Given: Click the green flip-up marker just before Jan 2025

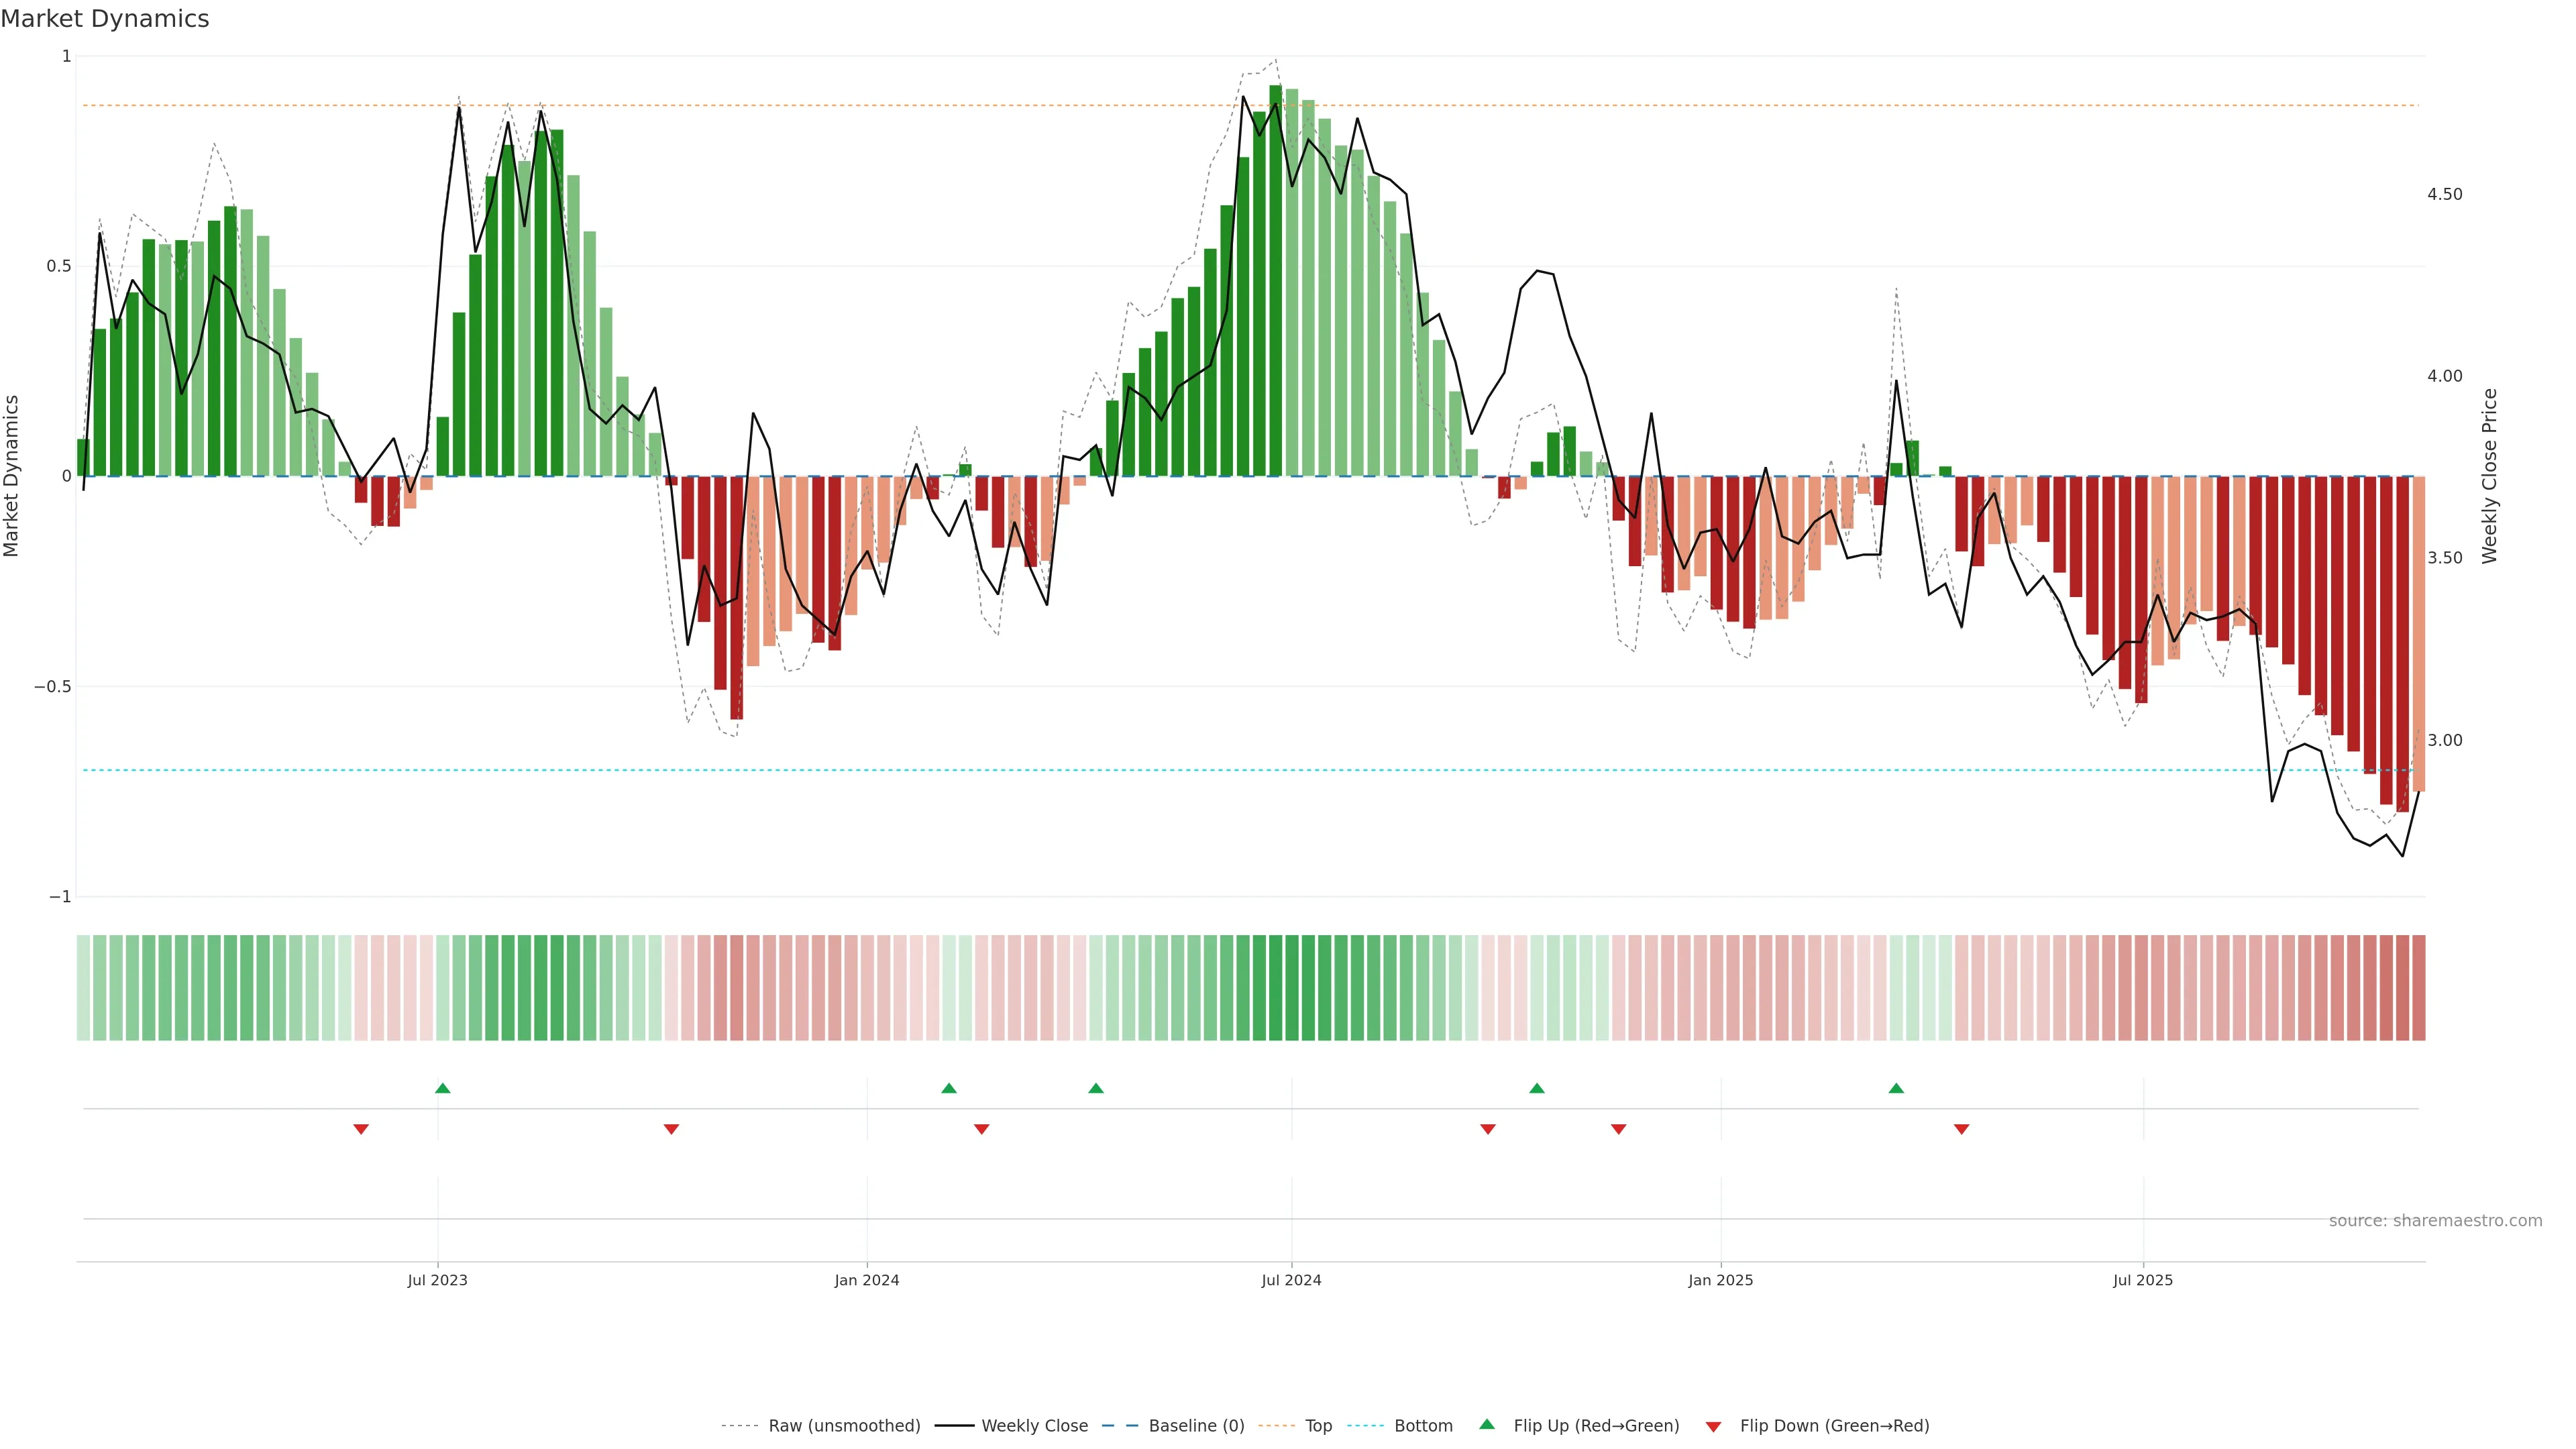Looking at the screenshot, I should pyautogui.click(x=1537, y=1088).
